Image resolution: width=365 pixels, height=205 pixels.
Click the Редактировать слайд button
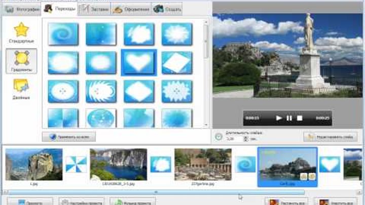click(330, 137)
